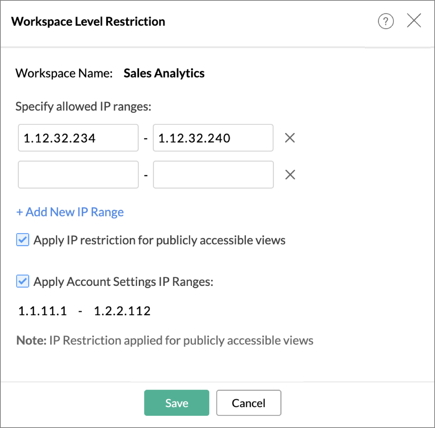Focus the empty start IP field
This screenshot has width=435, height=428.
(78, 175)
